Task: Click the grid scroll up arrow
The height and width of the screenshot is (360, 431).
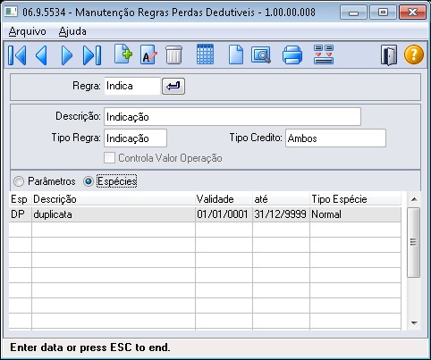Action: pos(414,199)
